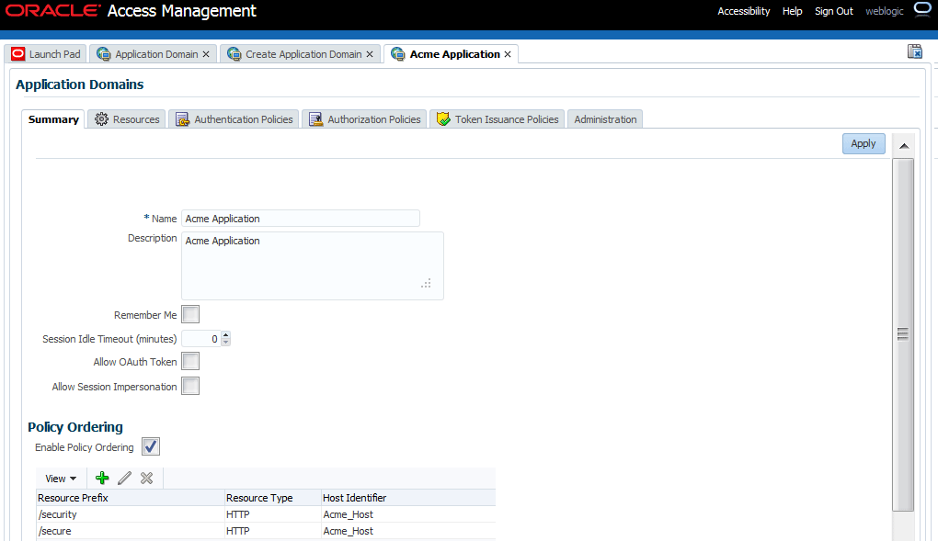Click the scroll-up arrow of the panel
This screenshot has height=541, width=938.
904,146
